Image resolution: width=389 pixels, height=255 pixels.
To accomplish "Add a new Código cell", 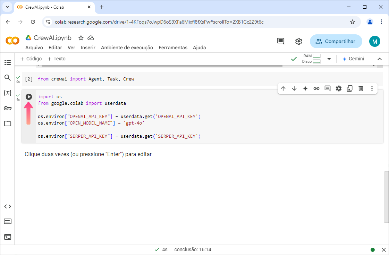I will coord(31,59).
